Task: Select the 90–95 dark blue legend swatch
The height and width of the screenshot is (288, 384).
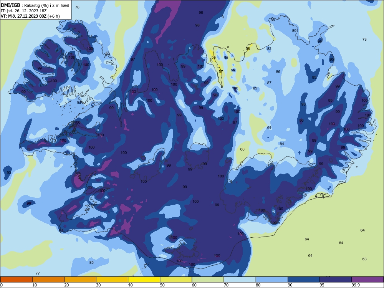Action: pyautogui.click(x=304, y=280)
